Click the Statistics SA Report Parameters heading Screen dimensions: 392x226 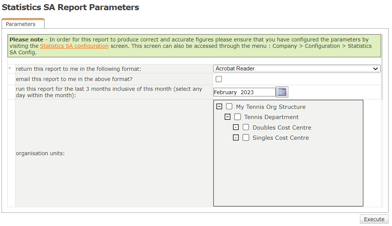point(71,8)
